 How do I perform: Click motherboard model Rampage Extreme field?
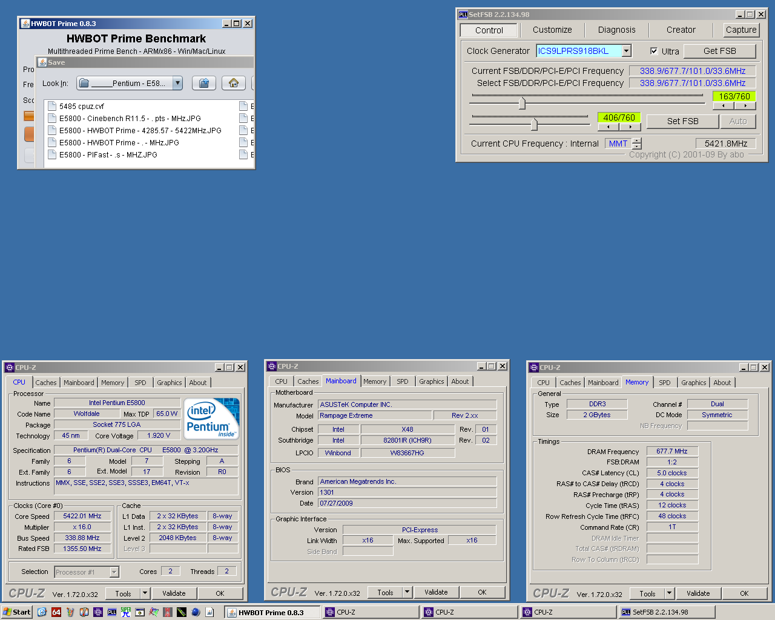click(x=375, y=415)
